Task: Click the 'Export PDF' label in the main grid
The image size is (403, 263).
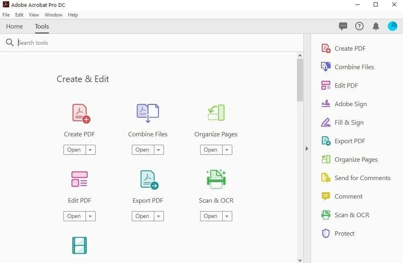Action: pos(148,201)
